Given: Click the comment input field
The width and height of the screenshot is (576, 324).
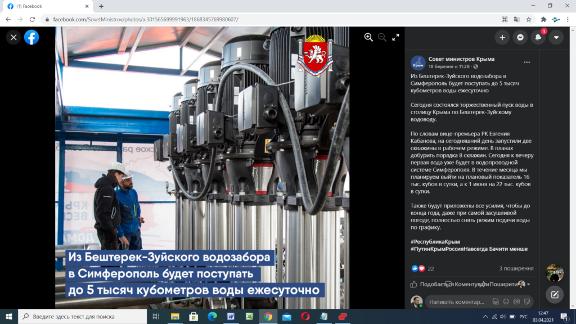Looking at the screenshot, I should pyautogui.click(x=456, y=301).
